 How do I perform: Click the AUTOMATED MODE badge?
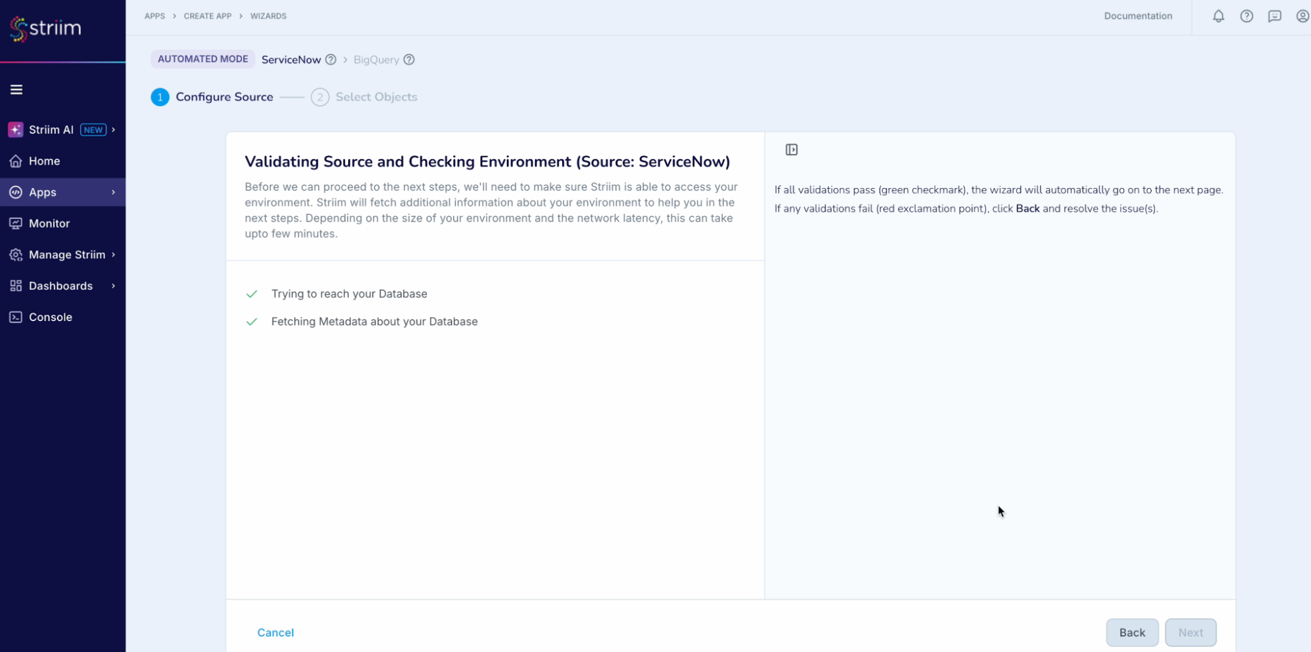click(x=203, y=59)
